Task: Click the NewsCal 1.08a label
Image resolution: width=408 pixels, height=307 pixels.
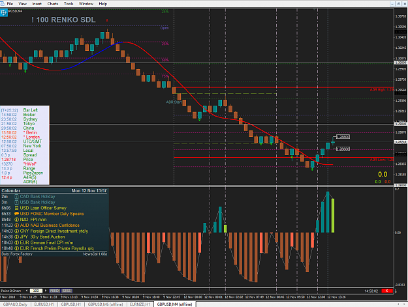Action: pos(95,254)
